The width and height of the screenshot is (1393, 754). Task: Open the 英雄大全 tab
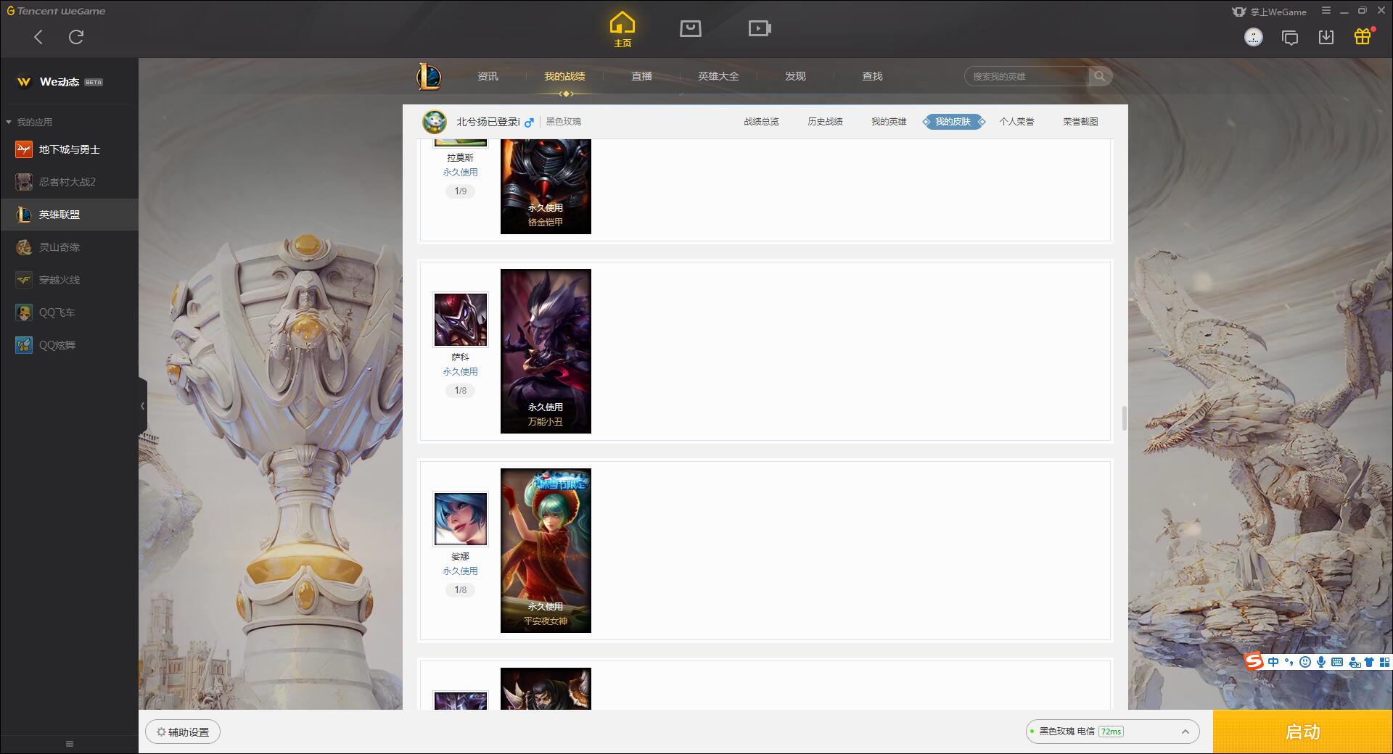[718, 76]
